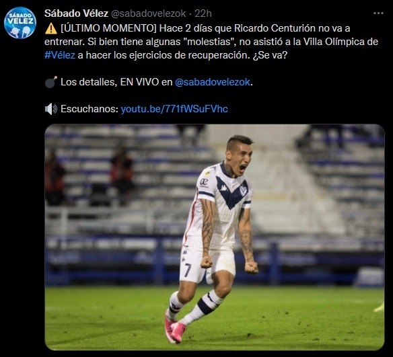The image size is (393, 357).
Task: Click the number 7 on the player's shorts
Action: 187,270
